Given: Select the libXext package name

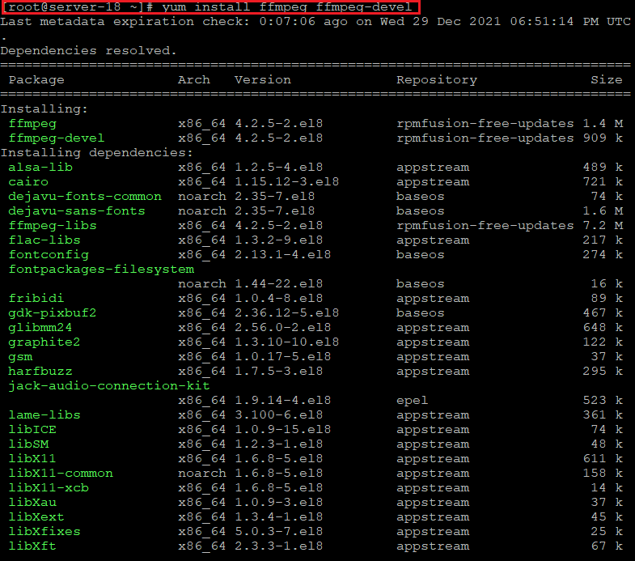Looking at the screenshot, I should [36, 517].
